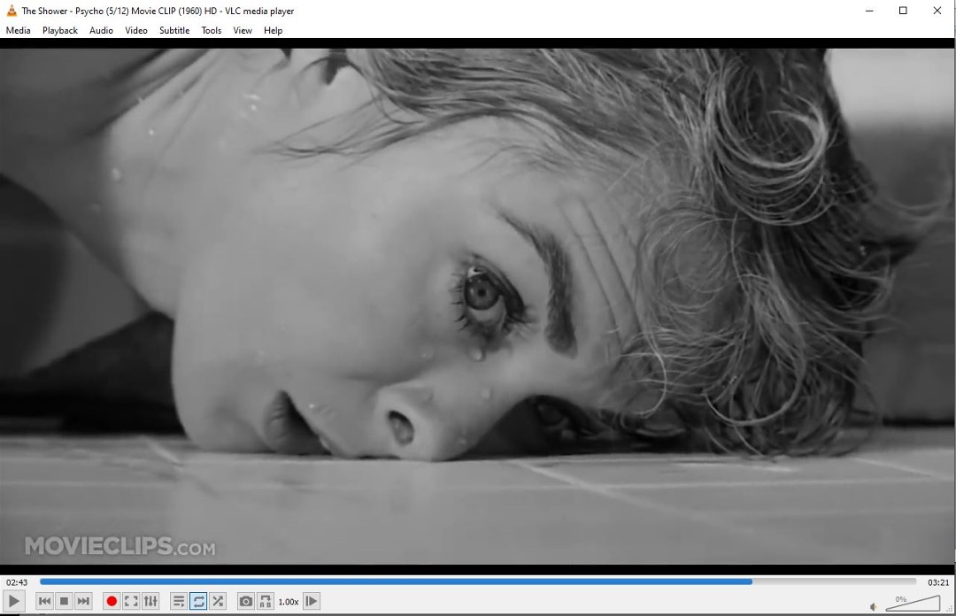Toggle random shuffle playback

click(218, 601)
